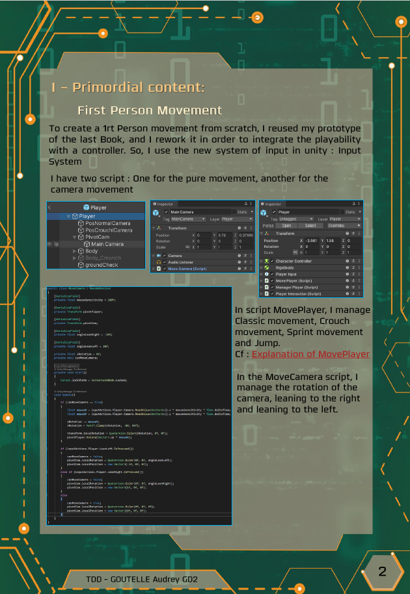The height and width of the screenshot is (594, 410).
Task: Click the Player prefab cube icon in the Inspector
Action: point(264,213)
